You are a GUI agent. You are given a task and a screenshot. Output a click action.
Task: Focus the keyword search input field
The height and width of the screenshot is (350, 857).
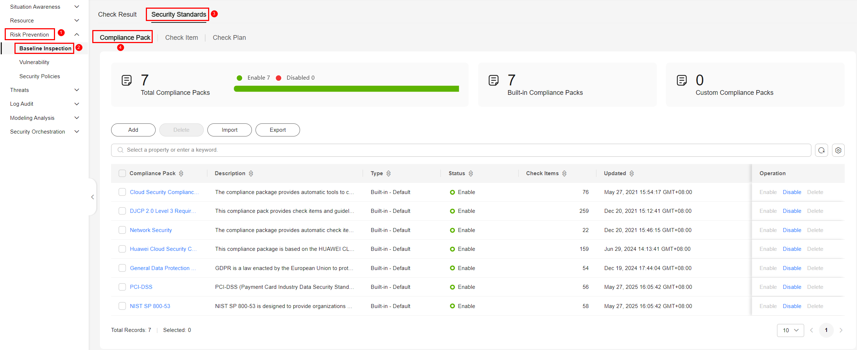click(461, 150)
